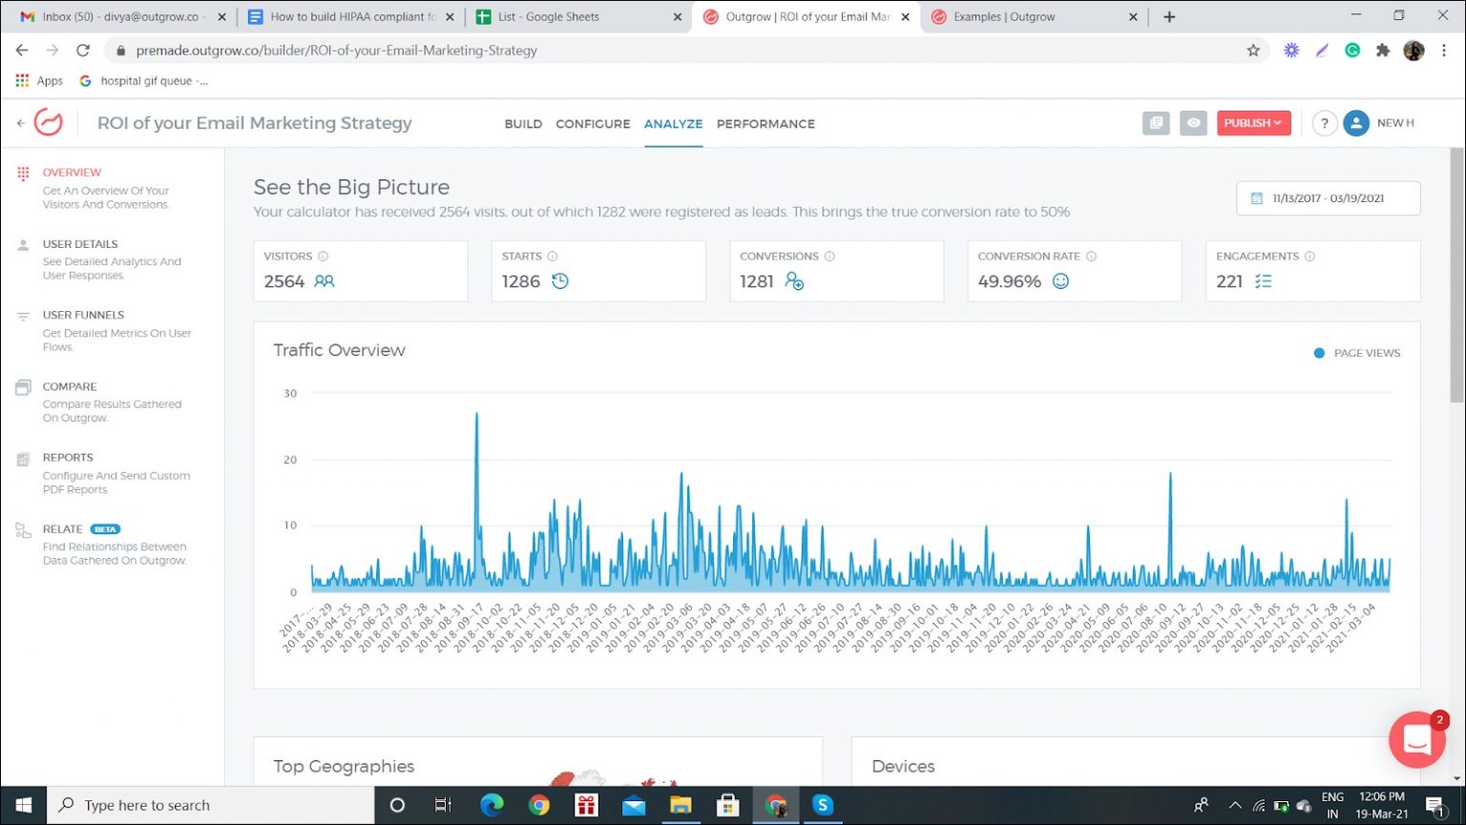
Task: Click the Windows taskbar search box
Action: [210, 805]
